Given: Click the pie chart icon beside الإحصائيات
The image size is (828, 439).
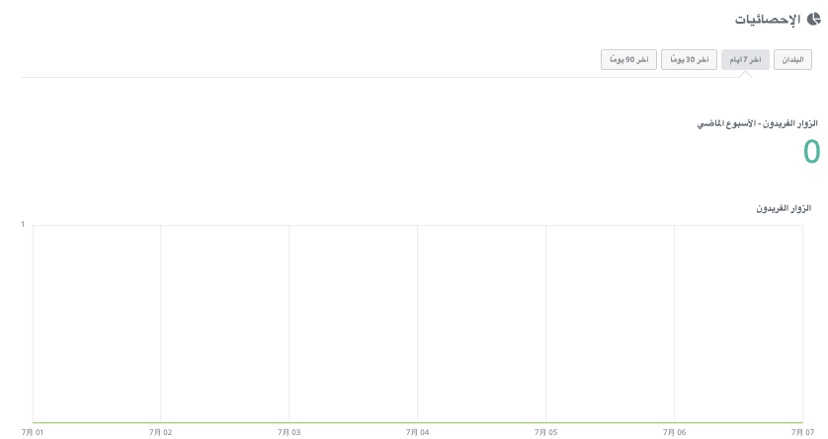Looking at the screenshot, I should coord(814,20).
